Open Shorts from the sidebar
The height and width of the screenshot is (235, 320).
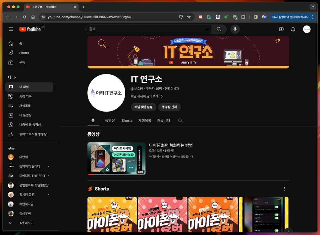[x=29, y=53]
